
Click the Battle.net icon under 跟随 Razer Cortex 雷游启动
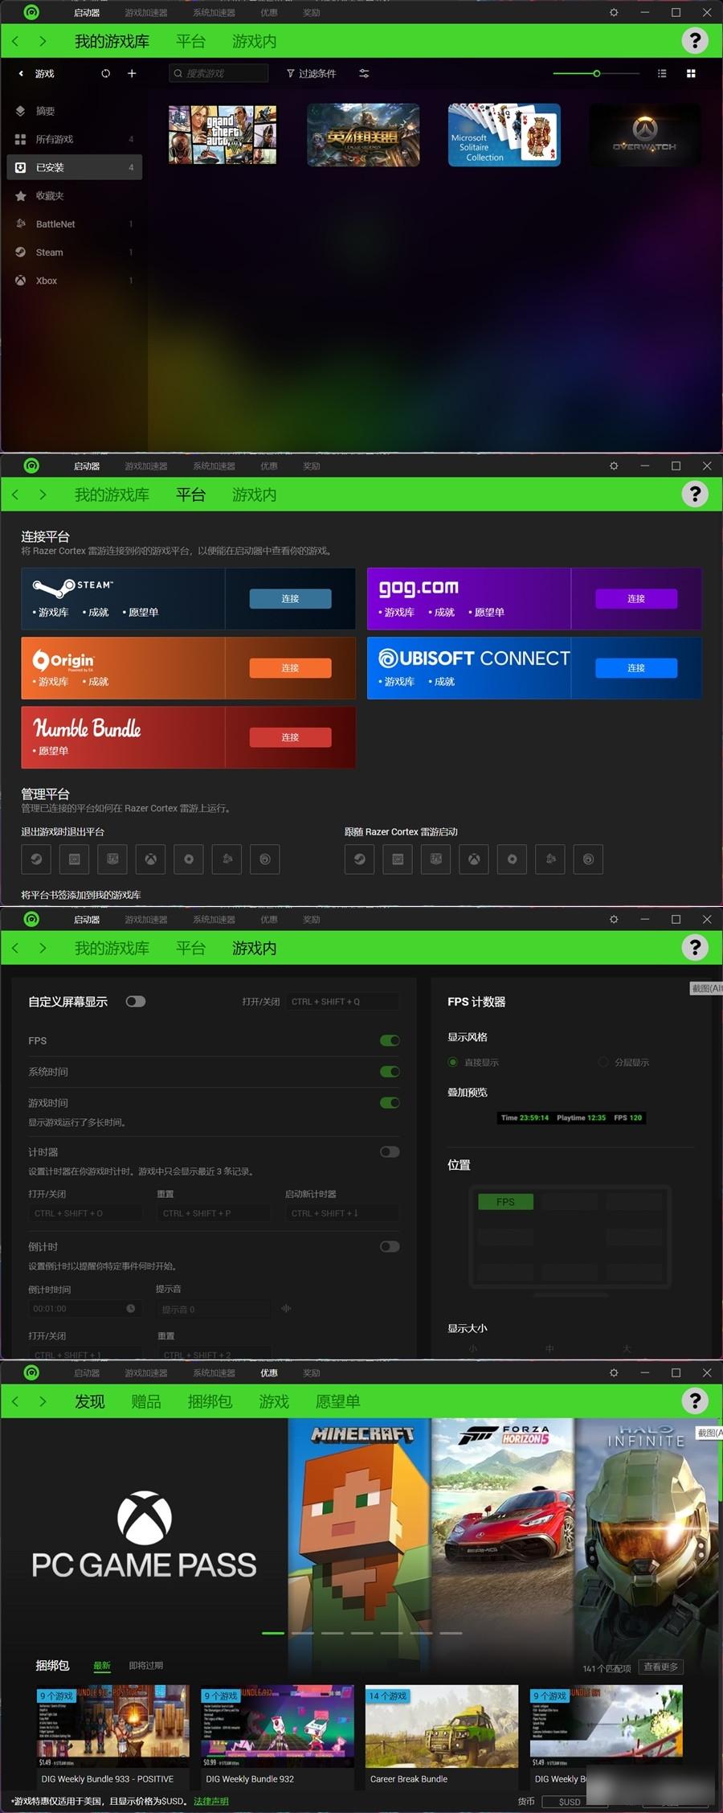coord(550,859)
